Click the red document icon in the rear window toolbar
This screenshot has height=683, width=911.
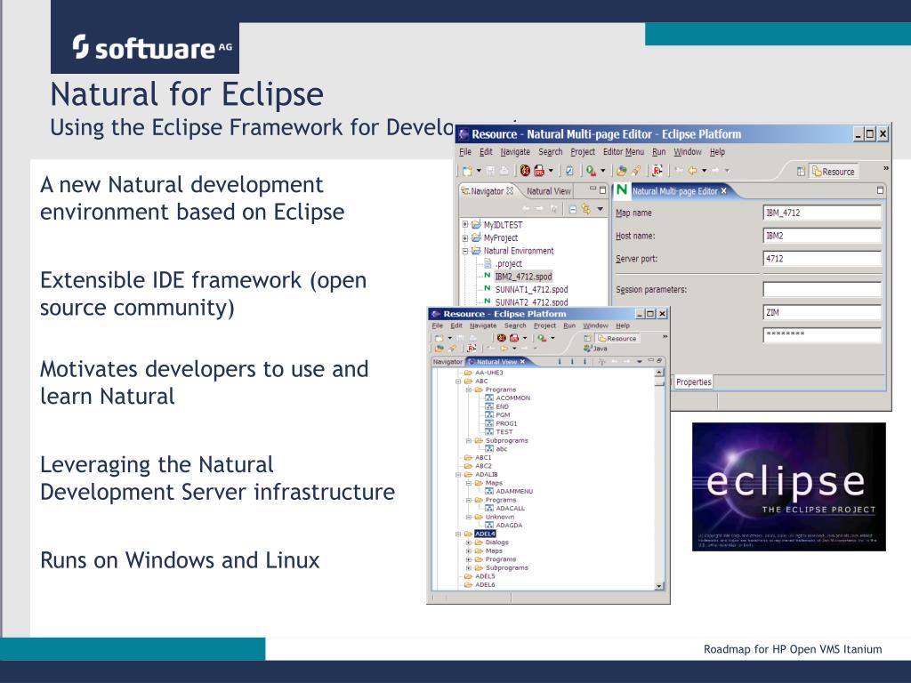pos(539,171)
